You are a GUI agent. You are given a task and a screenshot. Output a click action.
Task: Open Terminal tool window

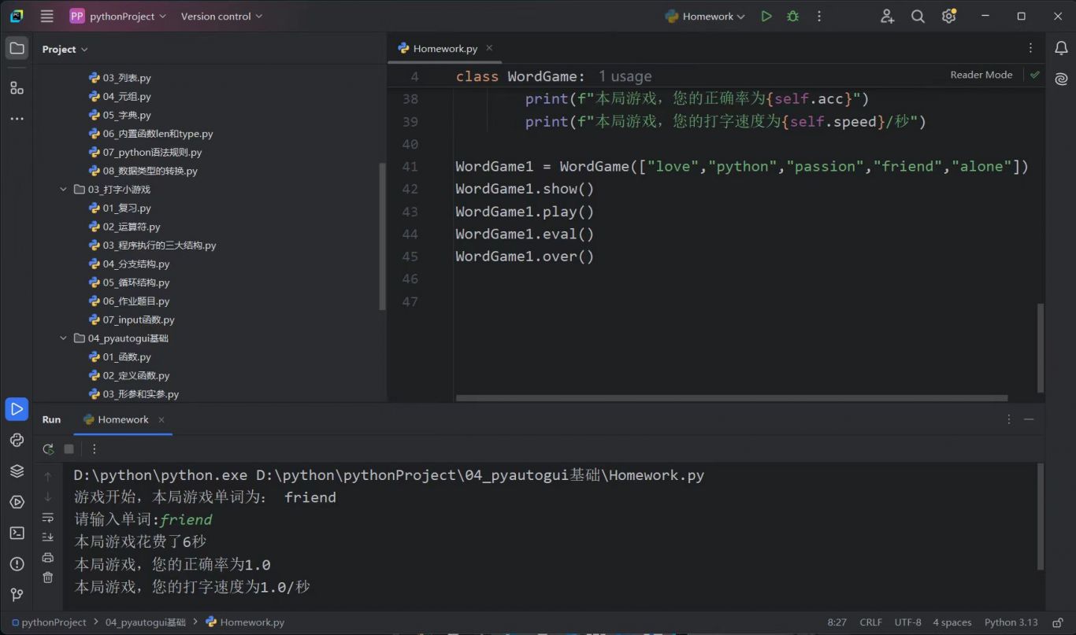(17, 533)
